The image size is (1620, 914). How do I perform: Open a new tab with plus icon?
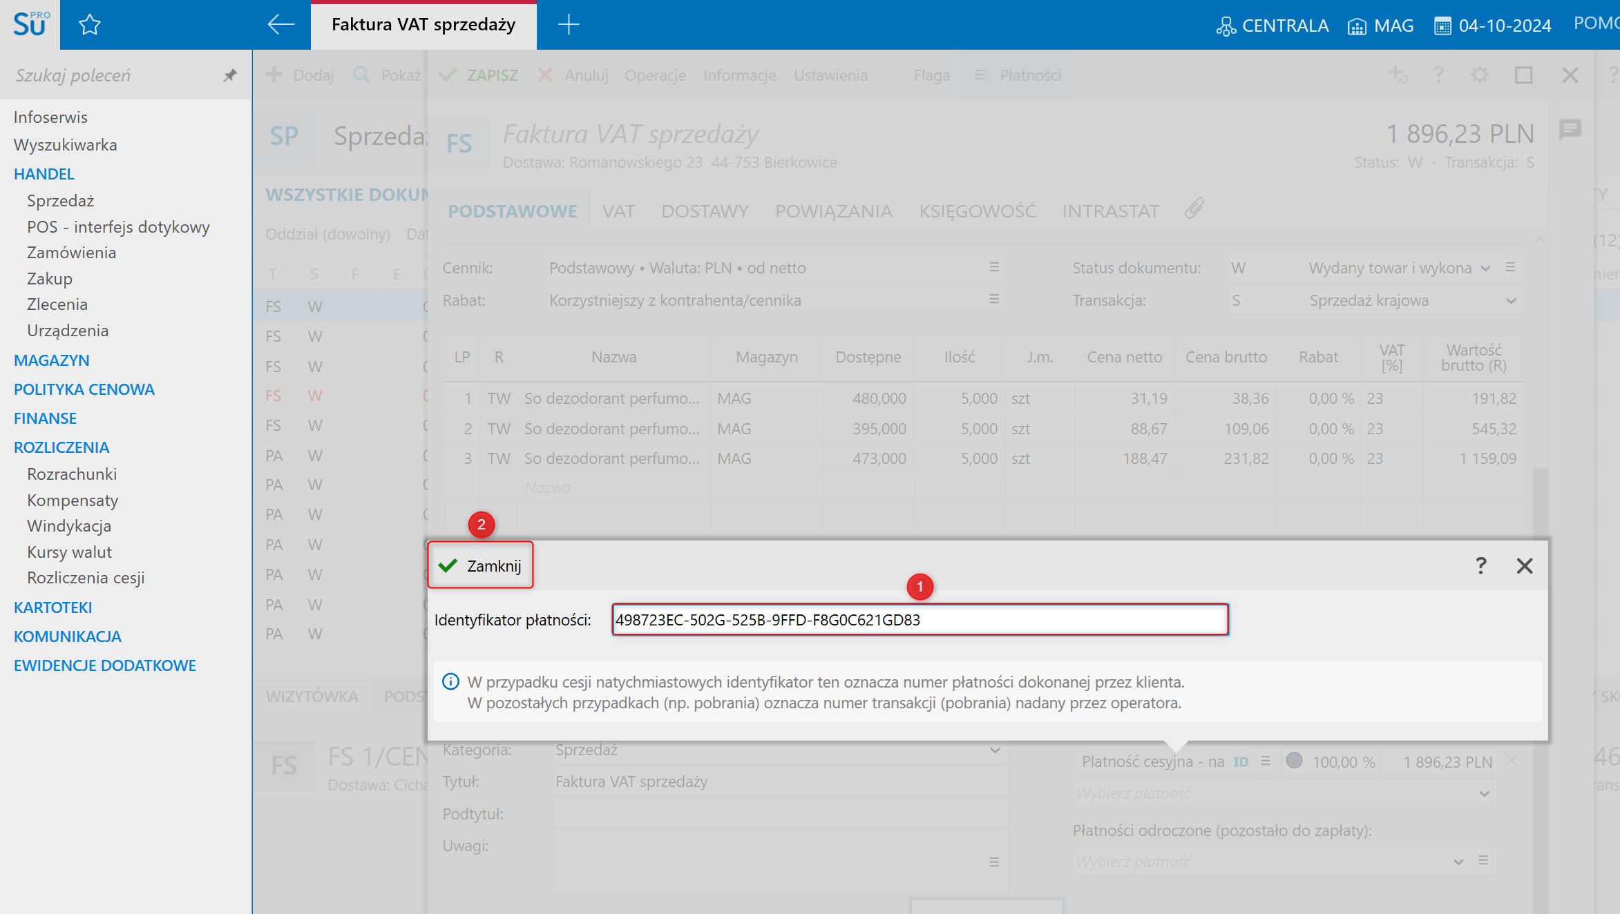[568, 25]
